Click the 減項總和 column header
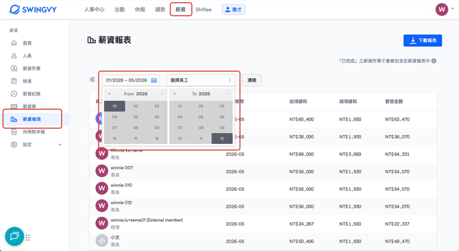The height and width of the screenshot is (251, 459). point(348,101)
